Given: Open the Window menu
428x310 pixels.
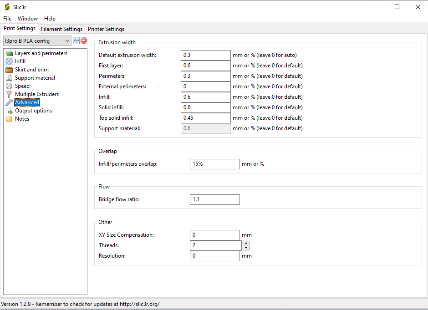Looking at the screenshot, I should click(x=28, y=19).
